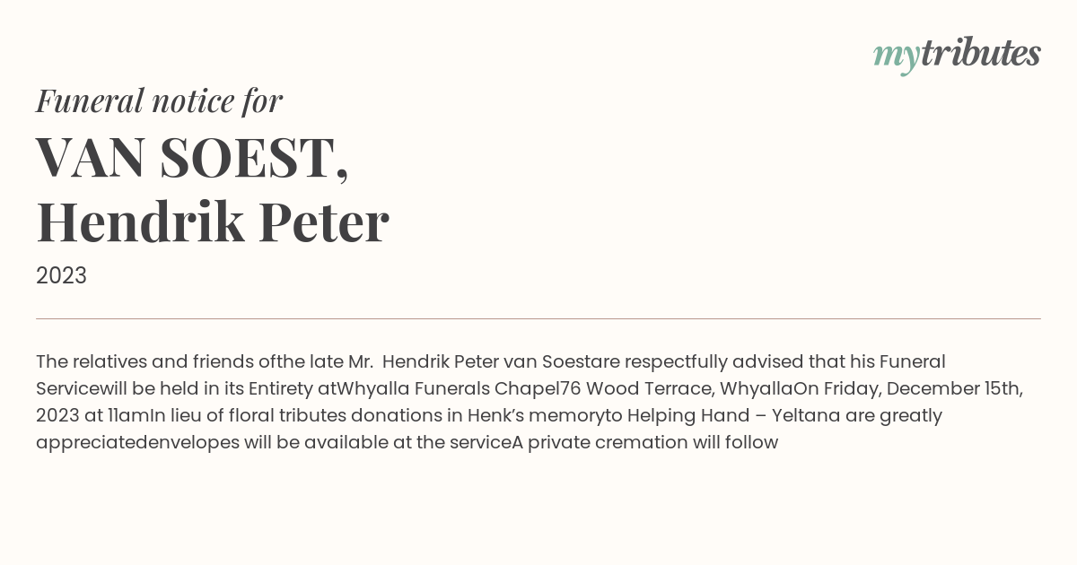Select "Friday, December 15th" date text
1077x565 pixels.
[922, 388]
